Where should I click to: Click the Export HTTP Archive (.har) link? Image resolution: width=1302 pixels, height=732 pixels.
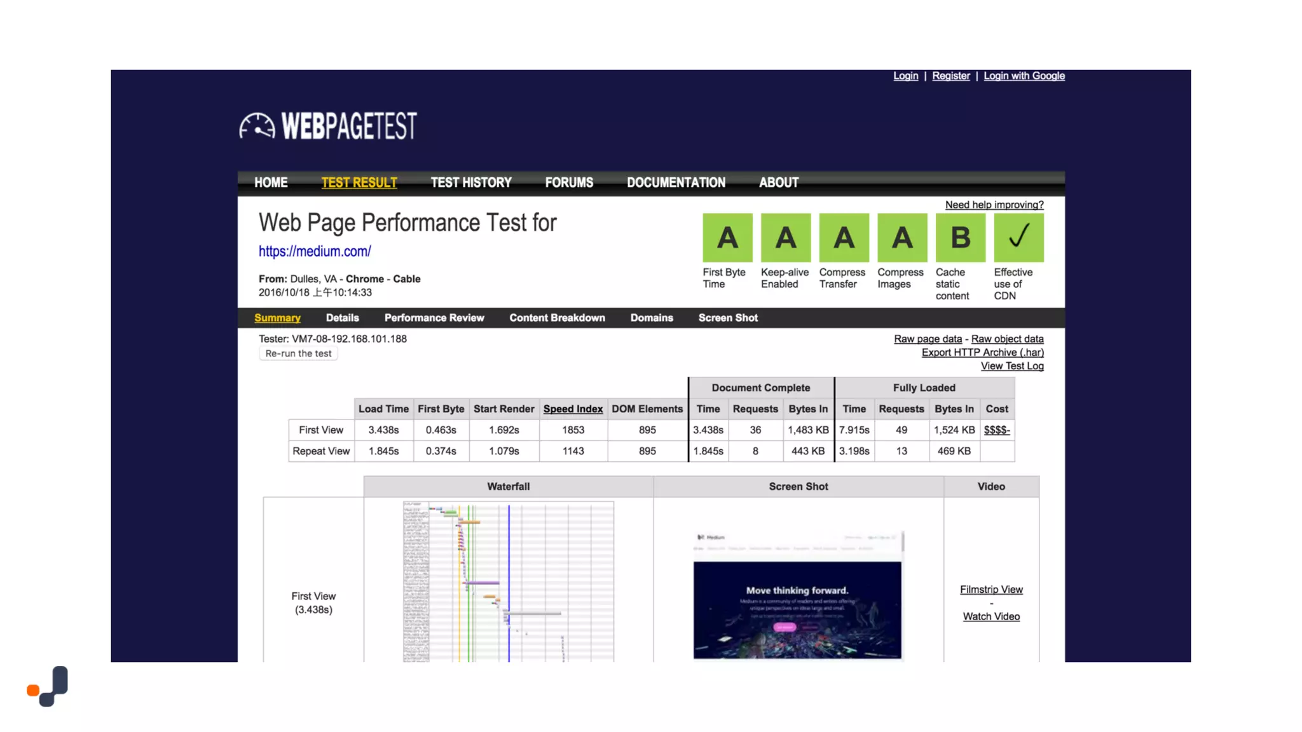[982, 353]
